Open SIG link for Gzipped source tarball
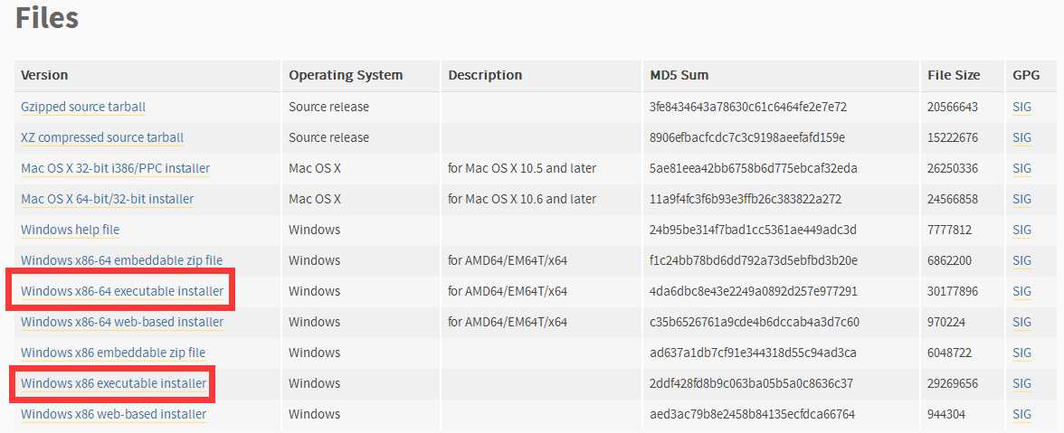 click(x=1022, y=107)
